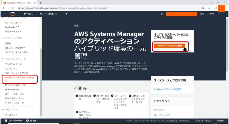
Task: Open the Raspberry Pi デバイスの管理 link
Action: [167, 89]
